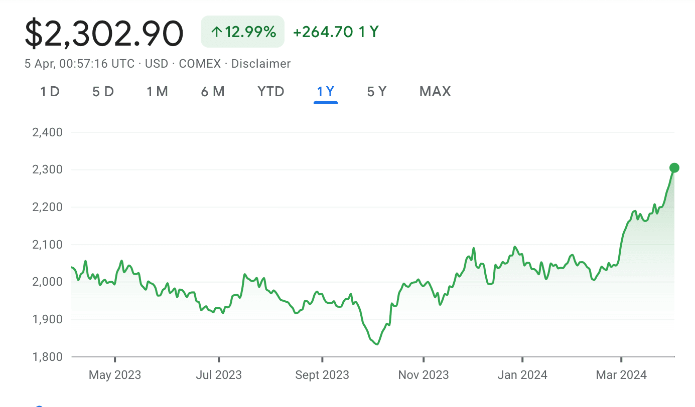Click the 12.99% change badge

coord(243,32)
